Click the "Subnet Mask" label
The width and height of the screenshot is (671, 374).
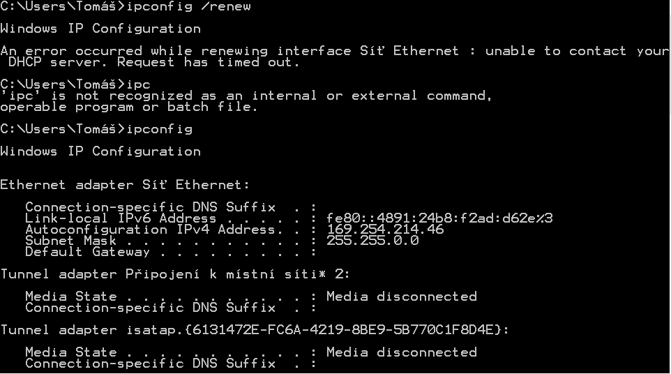point(70,241)
